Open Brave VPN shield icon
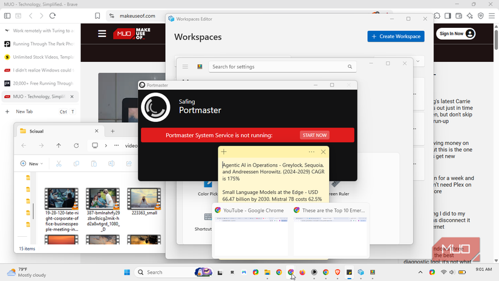499x281 pixels. click(x=480, y=16)
